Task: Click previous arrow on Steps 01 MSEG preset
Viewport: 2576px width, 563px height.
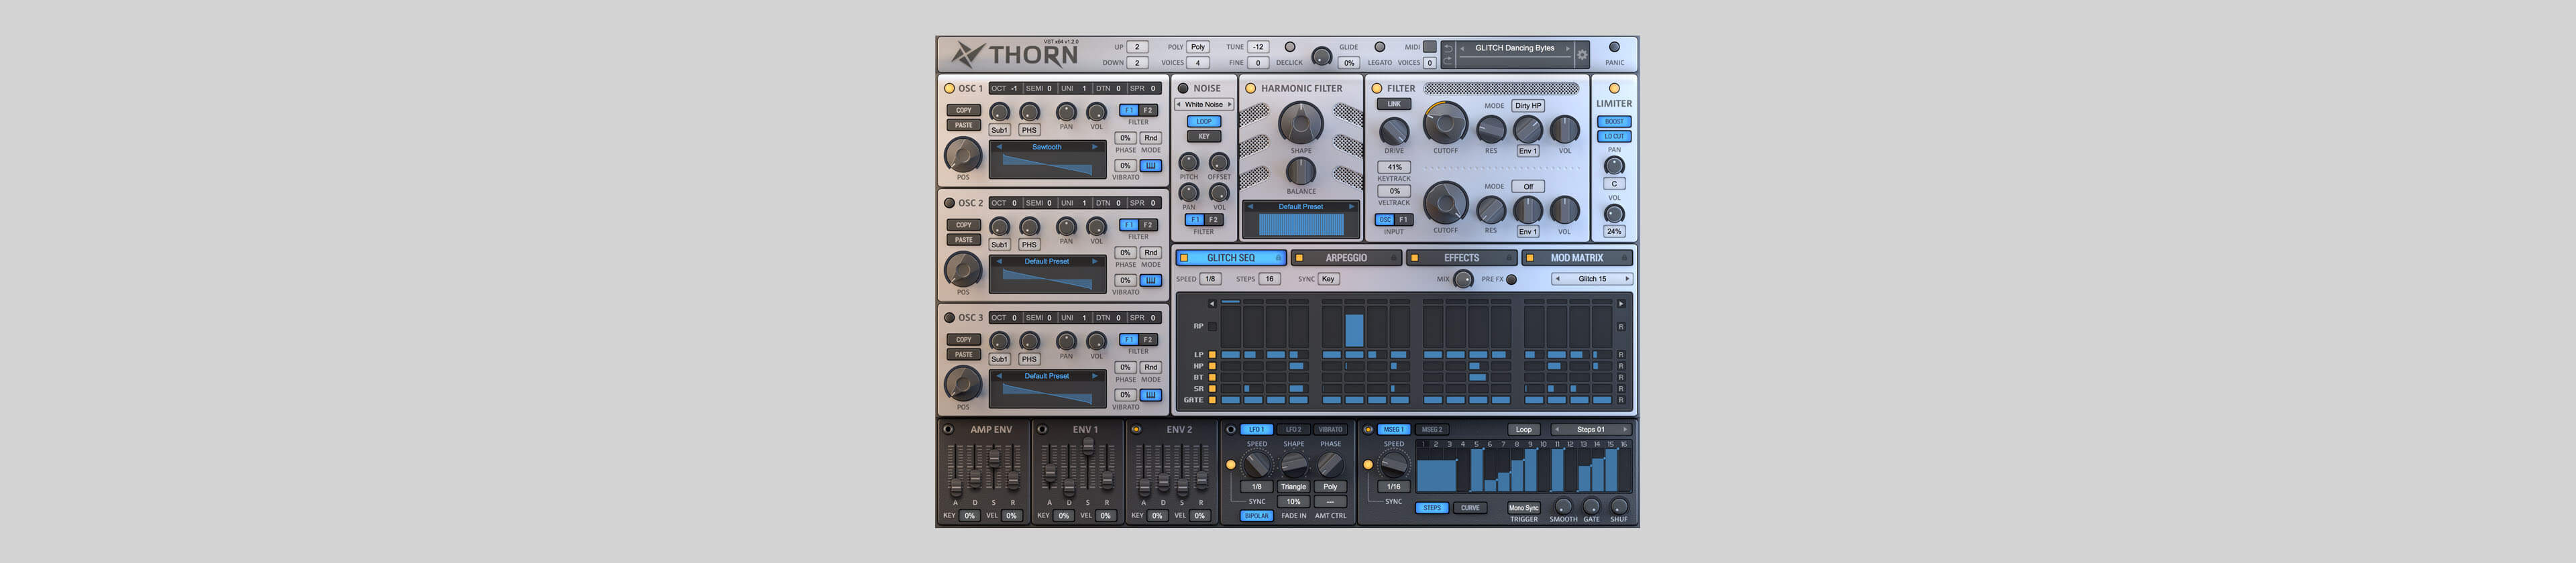Action: pos(1556,430)
